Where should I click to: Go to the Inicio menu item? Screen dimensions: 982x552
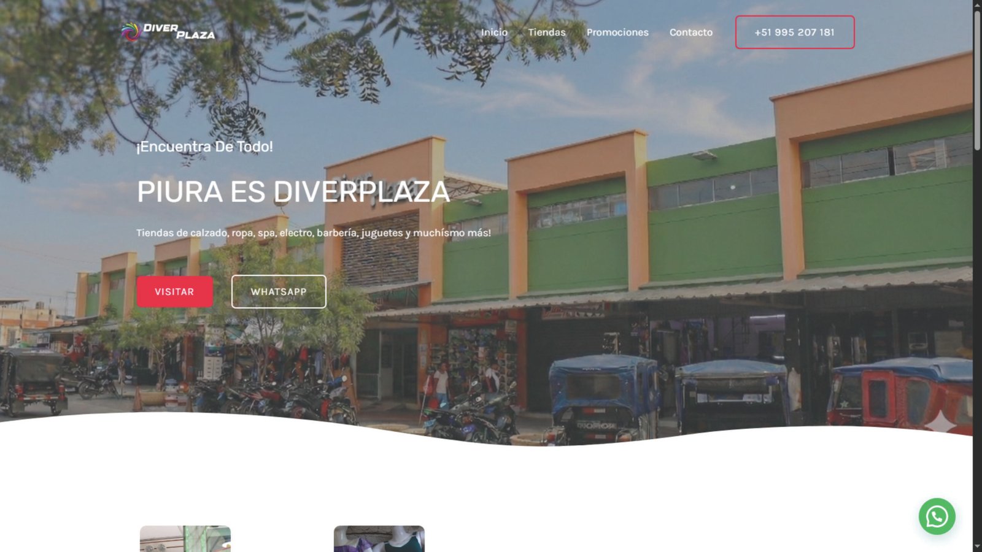[x=494, y=33]
